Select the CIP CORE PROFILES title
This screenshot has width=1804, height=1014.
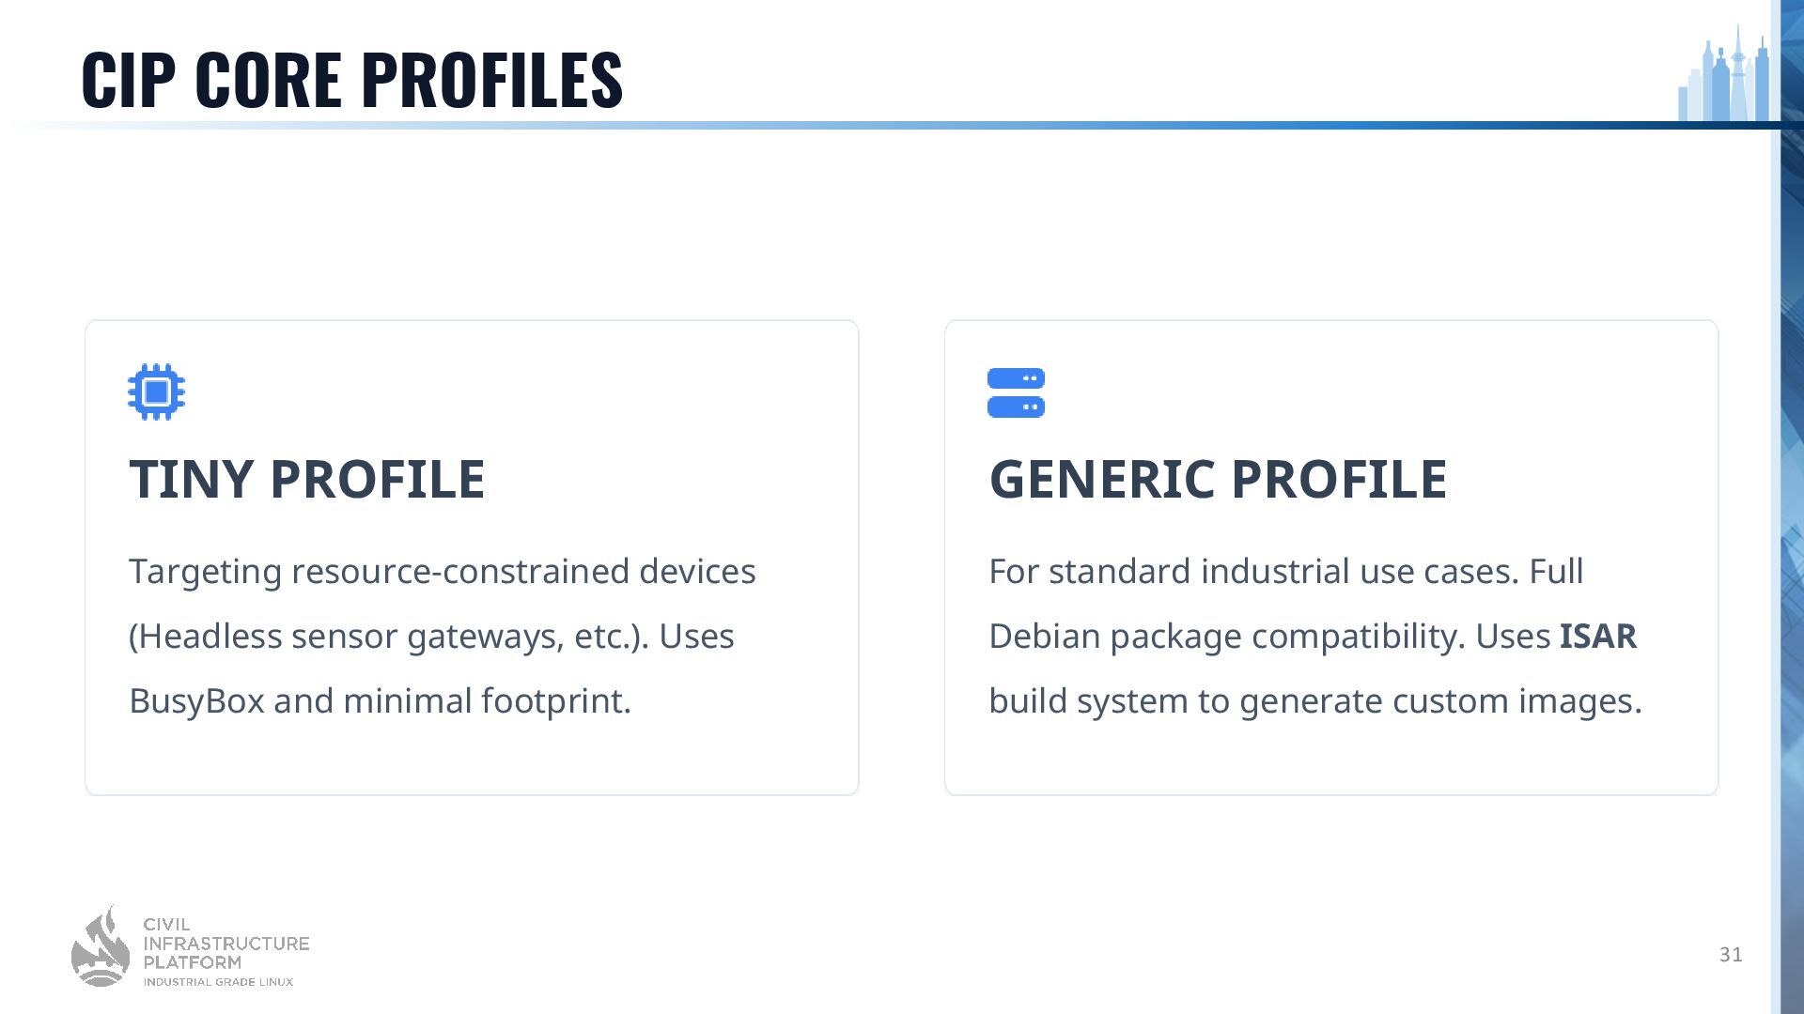(352, 79)
